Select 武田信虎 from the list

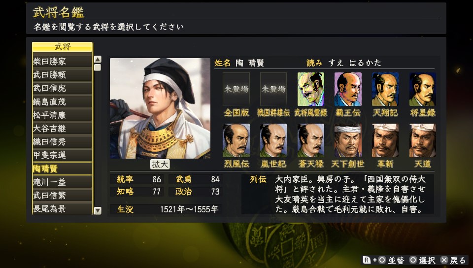62,88
